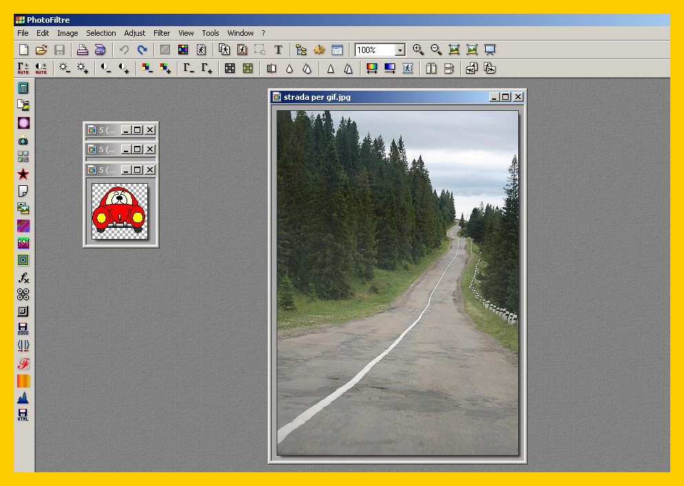Image resolution: width=684 pixels, height=486 pixels.
Task: Click inside the zoom 100% field
Action: [374, 50]
